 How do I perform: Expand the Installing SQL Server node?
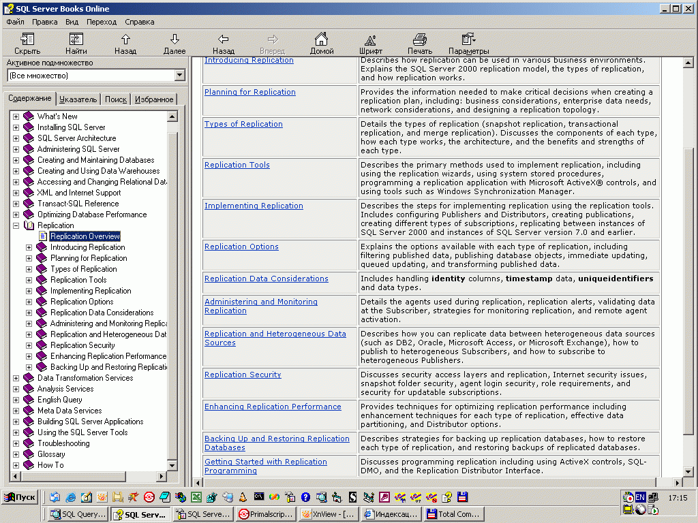pyautogui.click(x=16, y=127)
